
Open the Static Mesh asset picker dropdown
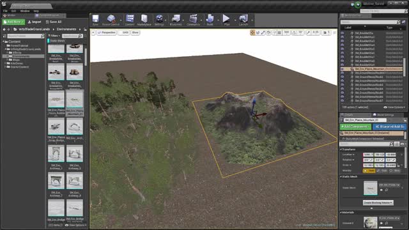click(389, 185)
